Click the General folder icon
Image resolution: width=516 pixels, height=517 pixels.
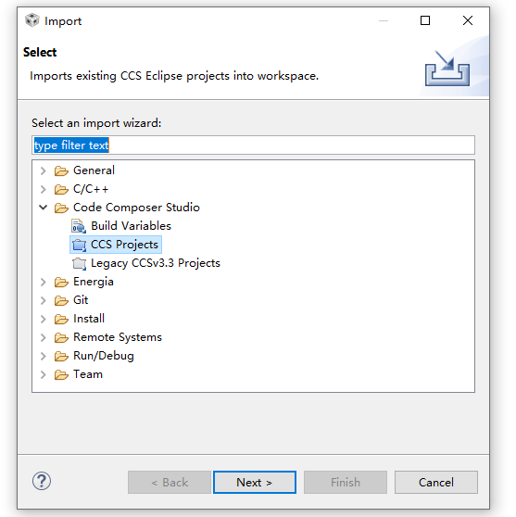61,170
